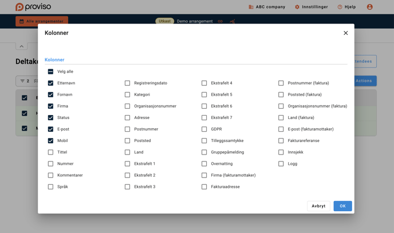Screen dimensions: 394x233
Task: Enable the Registreringsdato column
Action: (x=127, y=83)
